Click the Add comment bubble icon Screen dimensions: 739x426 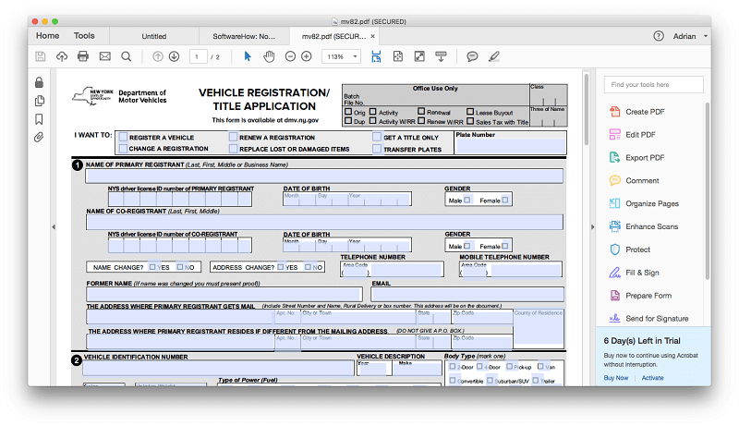click(472, 56)
